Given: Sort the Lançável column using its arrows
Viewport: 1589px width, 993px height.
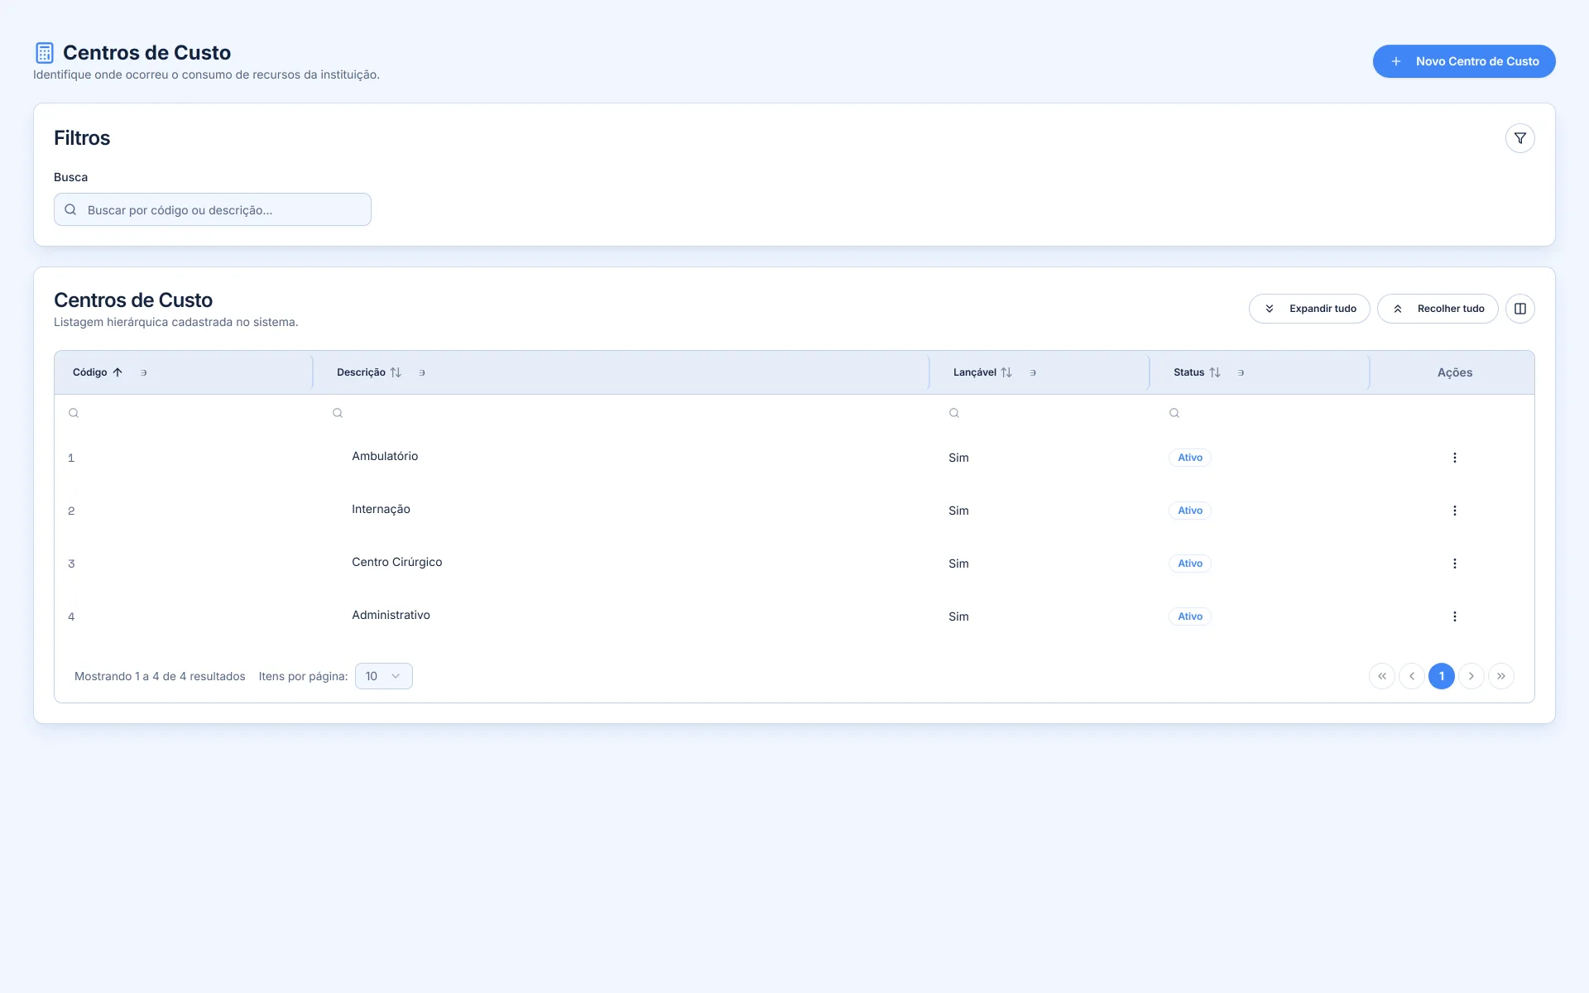Looking at the screenshot, I should (1006, 372).
